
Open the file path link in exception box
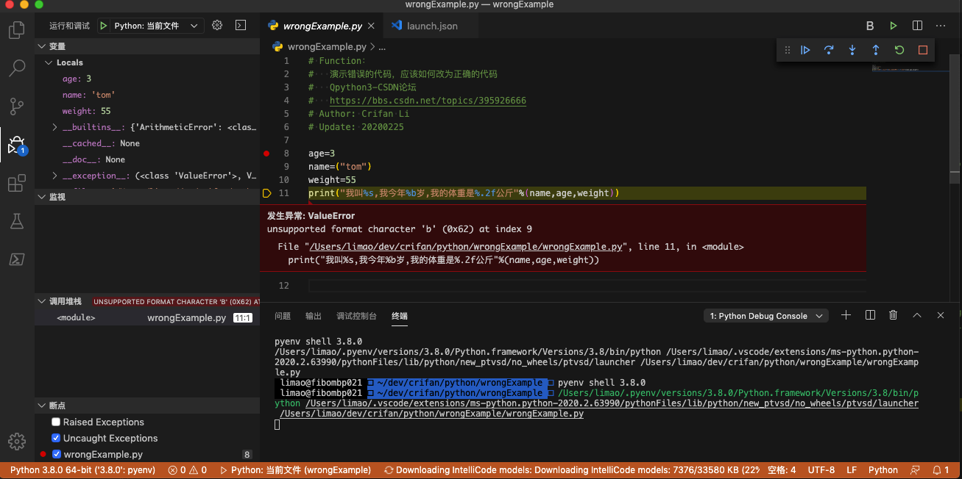[467, 247]
